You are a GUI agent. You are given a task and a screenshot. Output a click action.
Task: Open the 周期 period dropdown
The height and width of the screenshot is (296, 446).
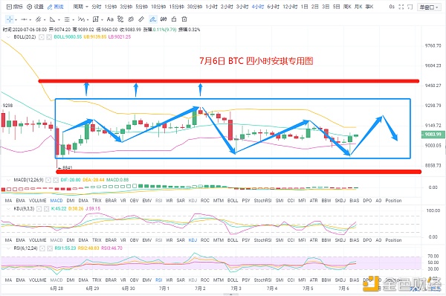pyautogui.click(x=80, y=7)
